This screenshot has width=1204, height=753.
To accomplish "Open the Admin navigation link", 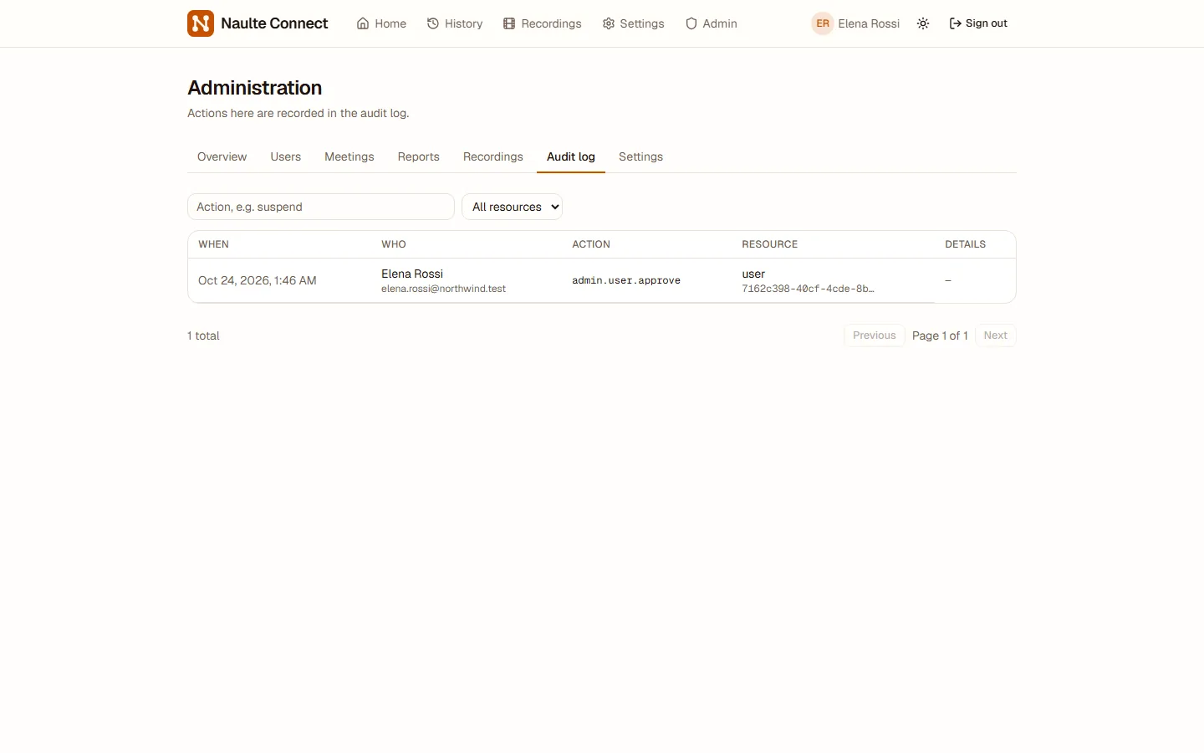I will [x=712, y=23].
